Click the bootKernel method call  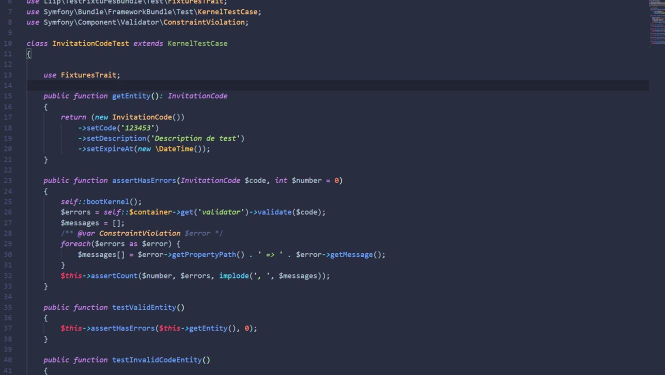pyautogui.click(x=107, y=201)
